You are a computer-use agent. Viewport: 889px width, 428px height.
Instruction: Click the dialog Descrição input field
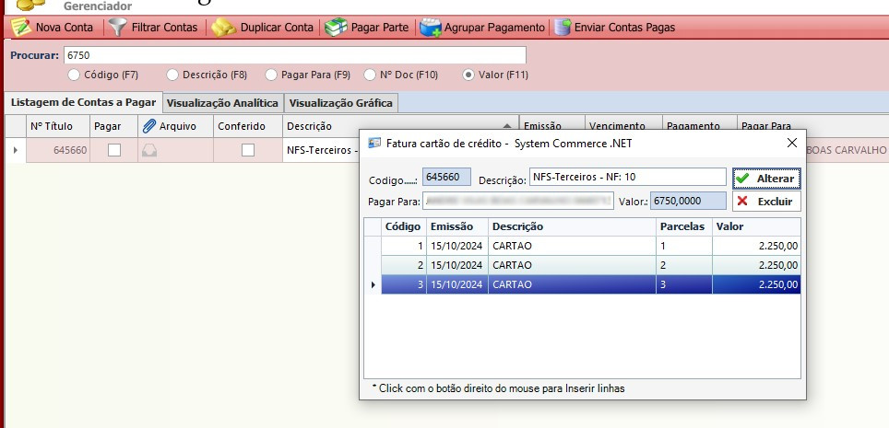click(x=628, y=178)
